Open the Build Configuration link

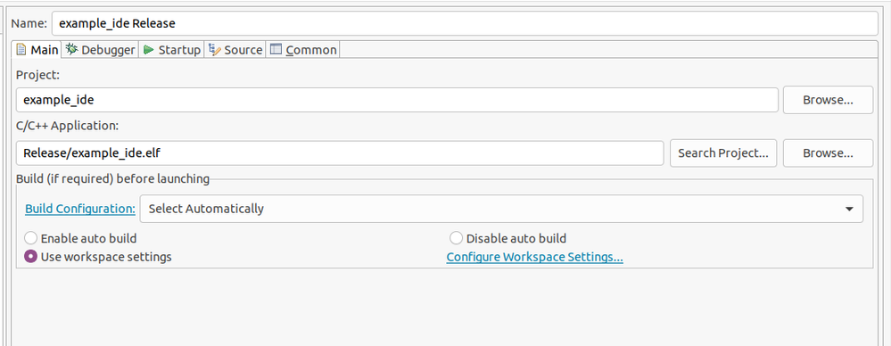point(80,209)
